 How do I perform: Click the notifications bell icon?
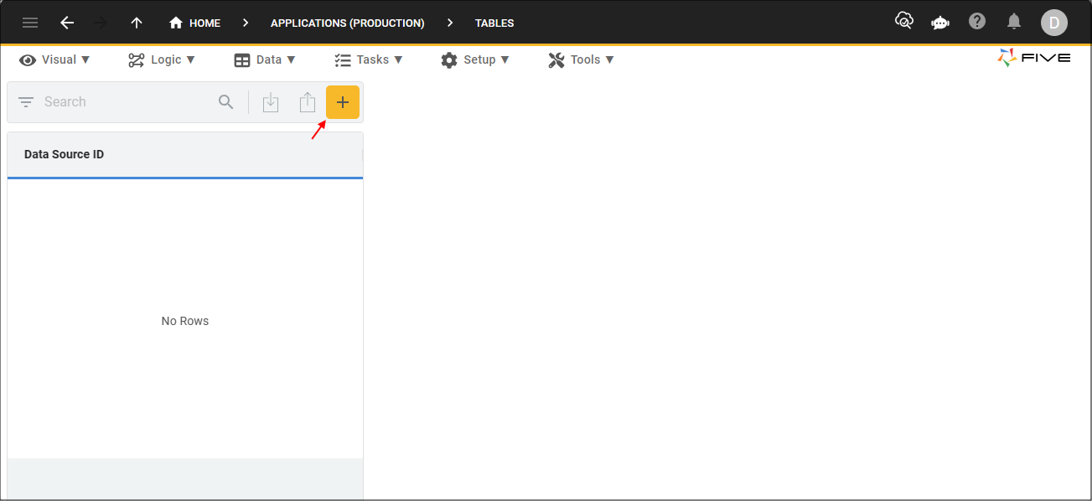pyautogui.click(x=1013, y=22)
